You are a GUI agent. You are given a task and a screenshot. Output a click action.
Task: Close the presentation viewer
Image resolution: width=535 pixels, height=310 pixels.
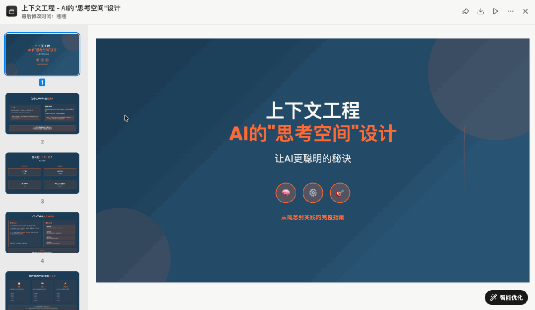click(x=526, y=11)
